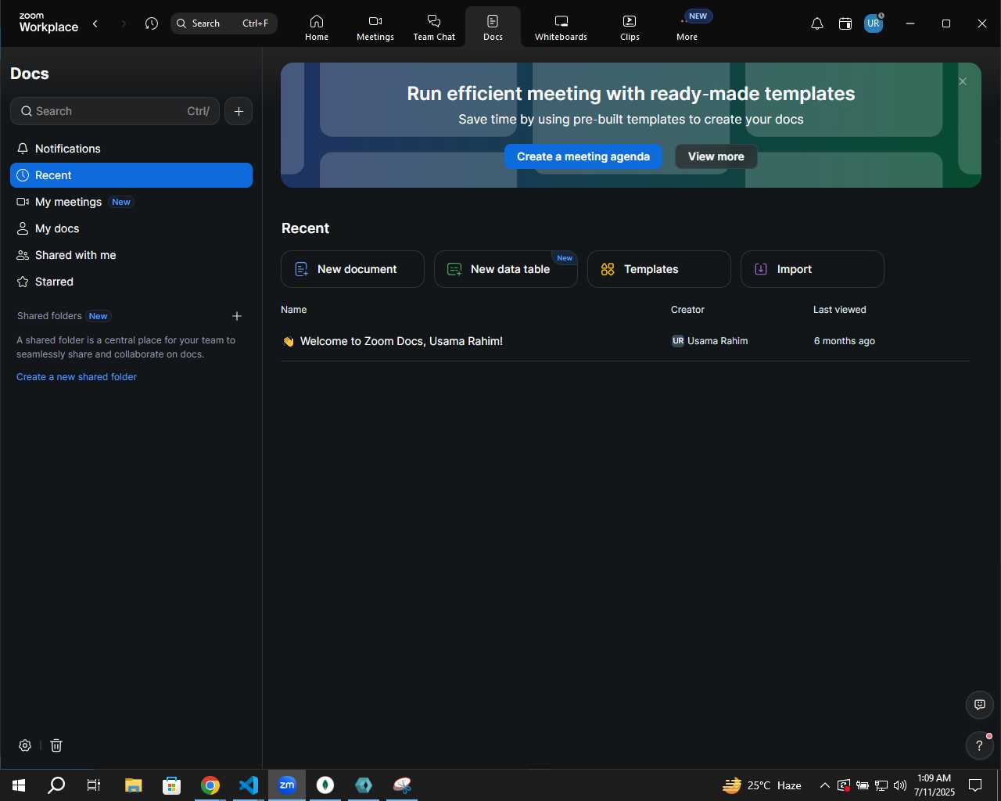Open Microsoft Store from the taskbar
This screenshot has width=1001, height=801.
click(x=171, y=785)
